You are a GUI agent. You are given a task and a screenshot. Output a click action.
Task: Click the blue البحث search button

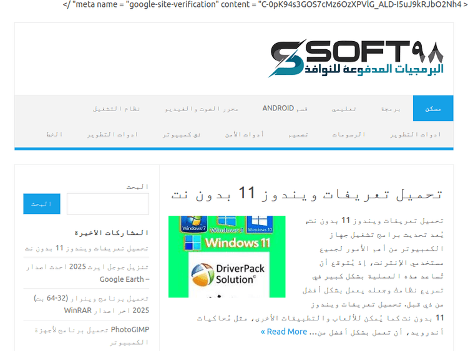(x=42, y=204)
